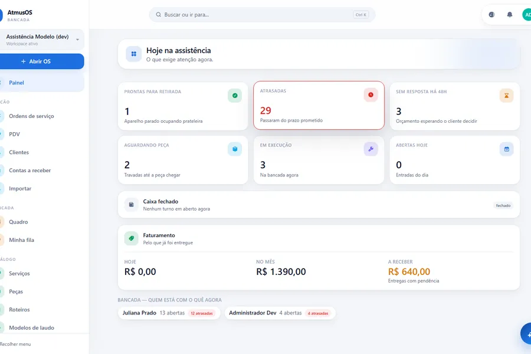Click the hourglass icon on Sem resposta há 48h
This screenshot has height=354, width=531.
click(x=507, y=96)
